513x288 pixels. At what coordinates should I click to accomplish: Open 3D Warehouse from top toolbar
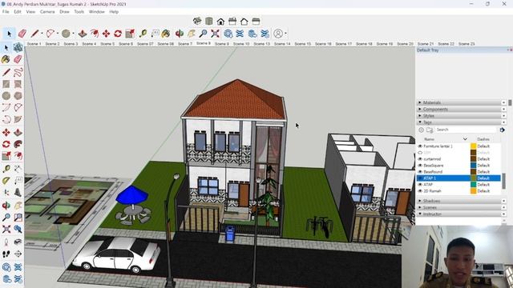coord(228,34)
